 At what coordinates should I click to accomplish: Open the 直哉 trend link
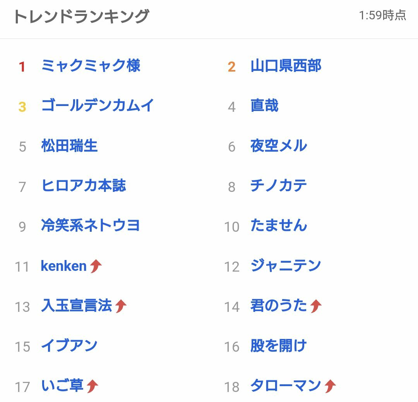[x=264, y=105]
